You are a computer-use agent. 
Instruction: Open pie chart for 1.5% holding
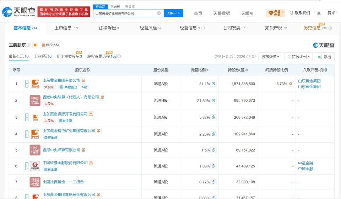click(213, 150)
